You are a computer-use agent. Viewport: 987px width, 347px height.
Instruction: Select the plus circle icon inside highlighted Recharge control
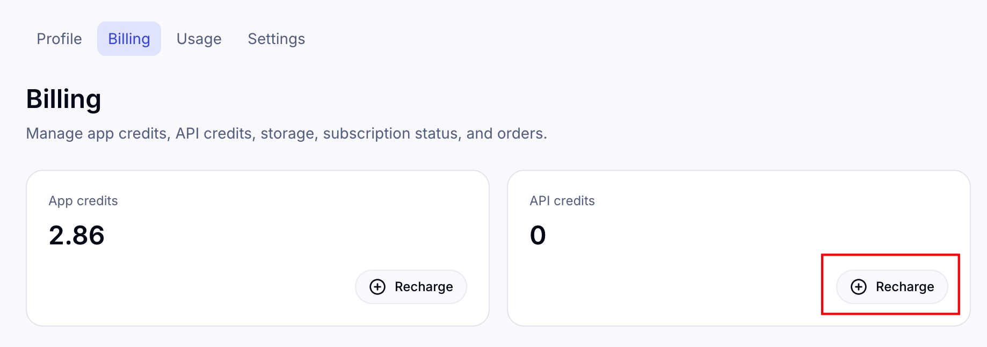pyautogui.click(x=859, y=287)
